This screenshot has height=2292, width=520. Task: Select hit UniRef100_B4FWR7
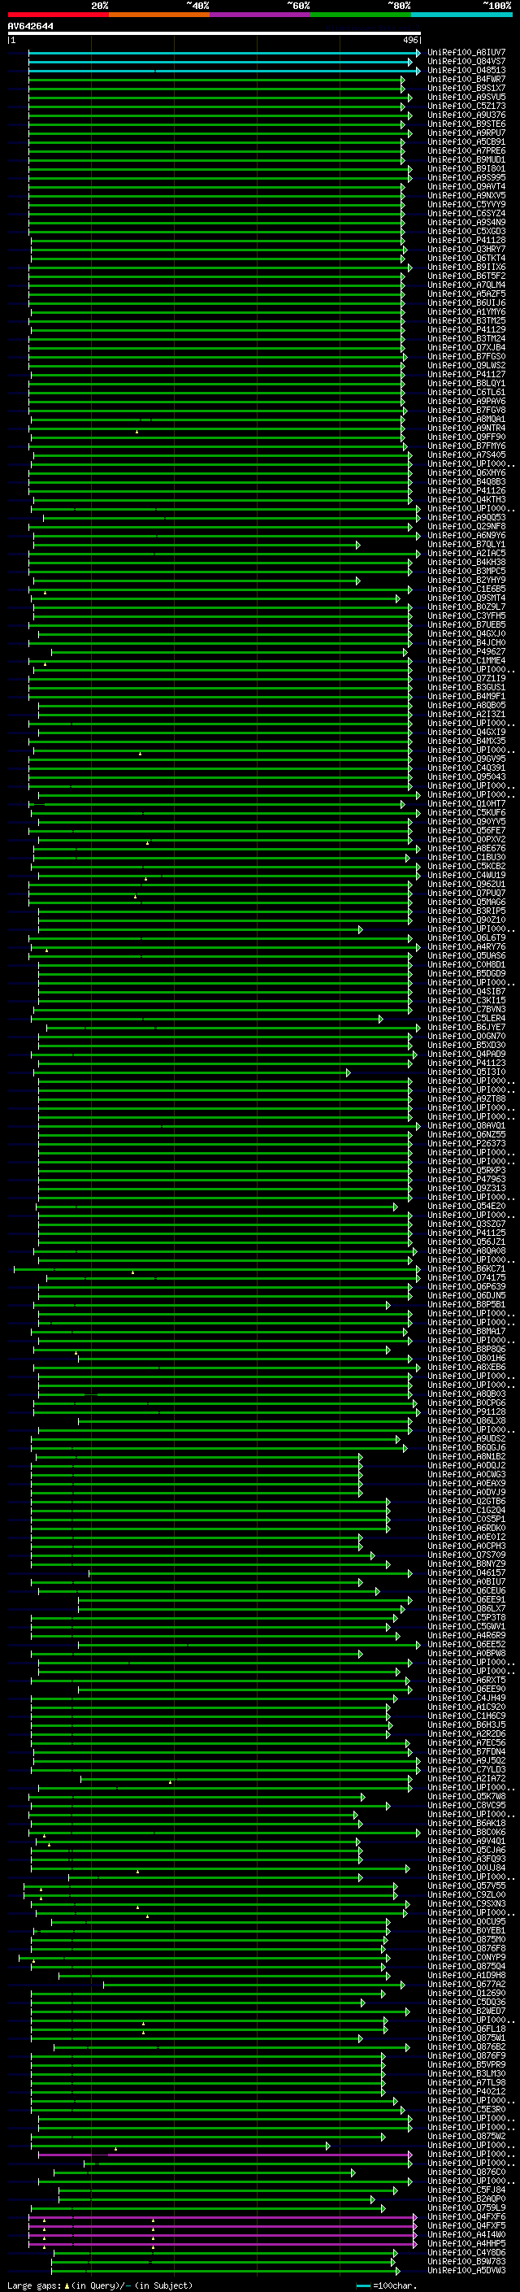(466, 80)
